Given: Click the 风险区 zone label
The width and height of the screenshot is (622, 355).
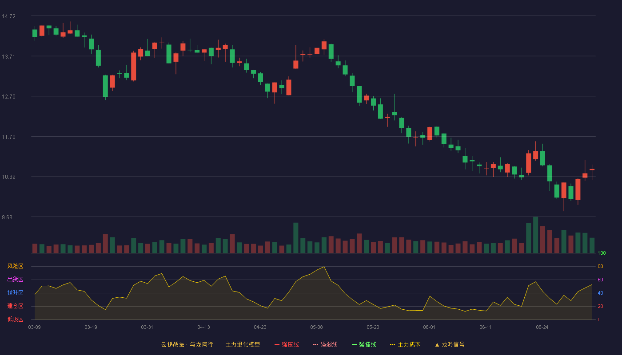Looking at the screenshot, I should 15,266.
